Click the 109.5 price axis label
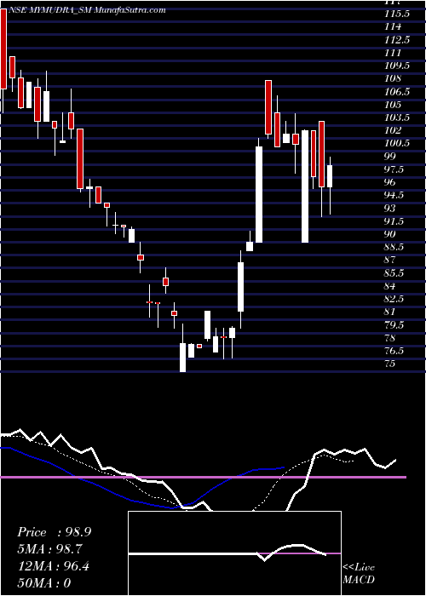Image resolution: width=426 pixels, height=596 pixels. pyautogui.click(x=397, y=66)
